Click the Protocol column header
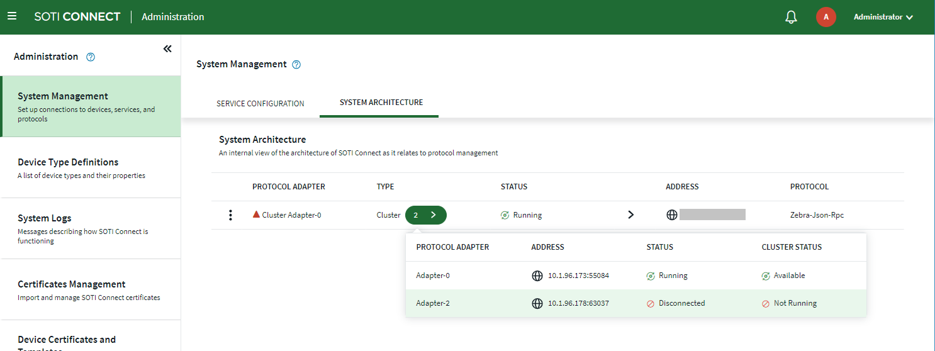Image resolution: width=935 pixels, height=351 pixels. [810, 187]
